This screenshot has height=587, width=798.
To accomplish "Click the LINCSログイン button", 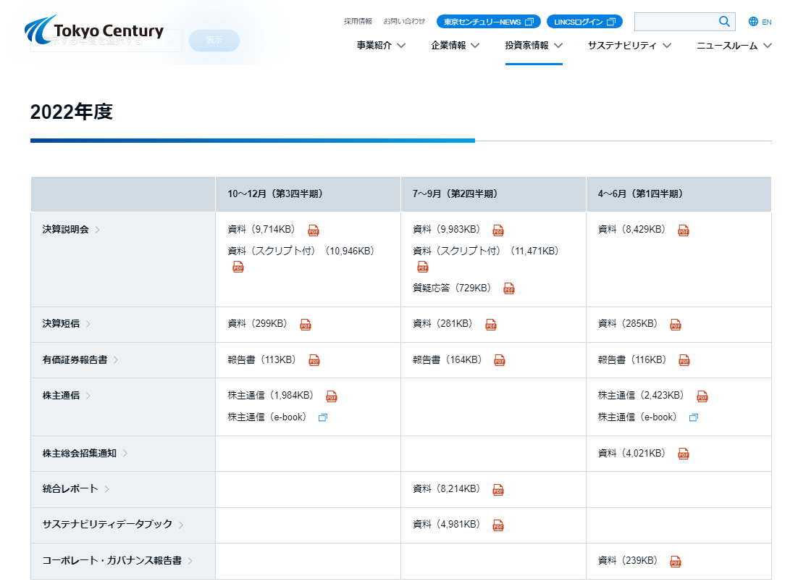I will (584, 22).
